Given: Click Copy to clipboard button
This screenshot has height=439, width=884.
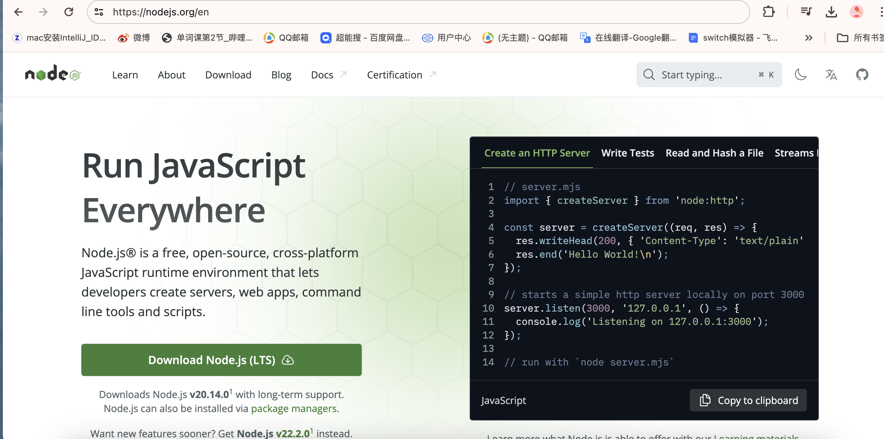Looking at the screenshot, I should pyautogui.click(x=748, y=400).
